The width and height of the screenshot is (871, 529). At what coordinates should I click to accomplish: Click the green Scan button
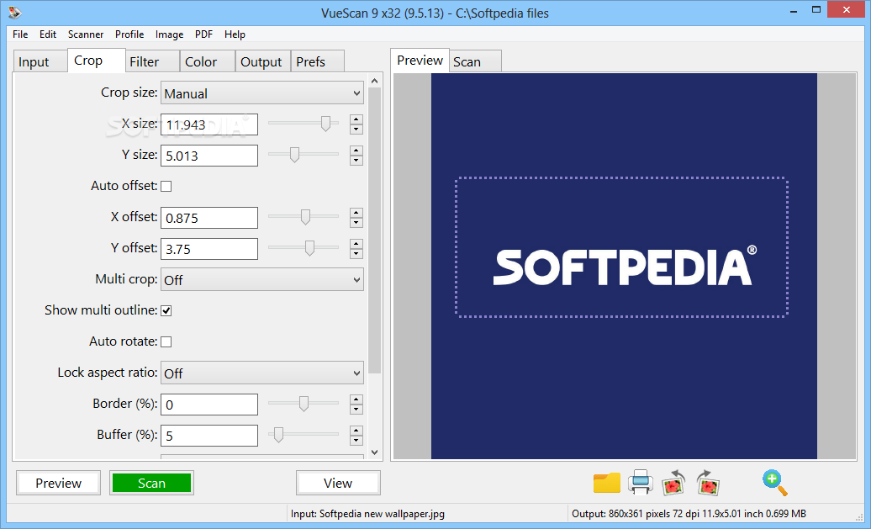tap(151, 483)
